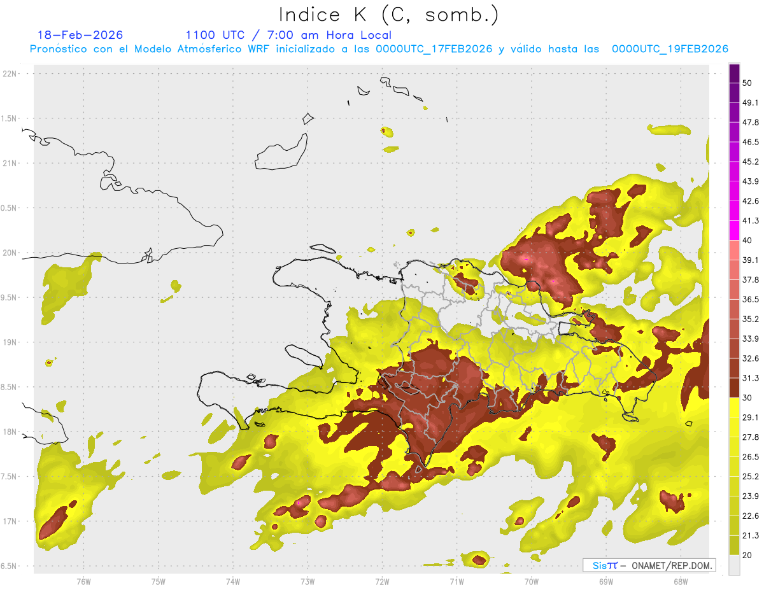
Task: Click the "21N" latitude label
Action: pyautogui.click(x=10, y=163)
